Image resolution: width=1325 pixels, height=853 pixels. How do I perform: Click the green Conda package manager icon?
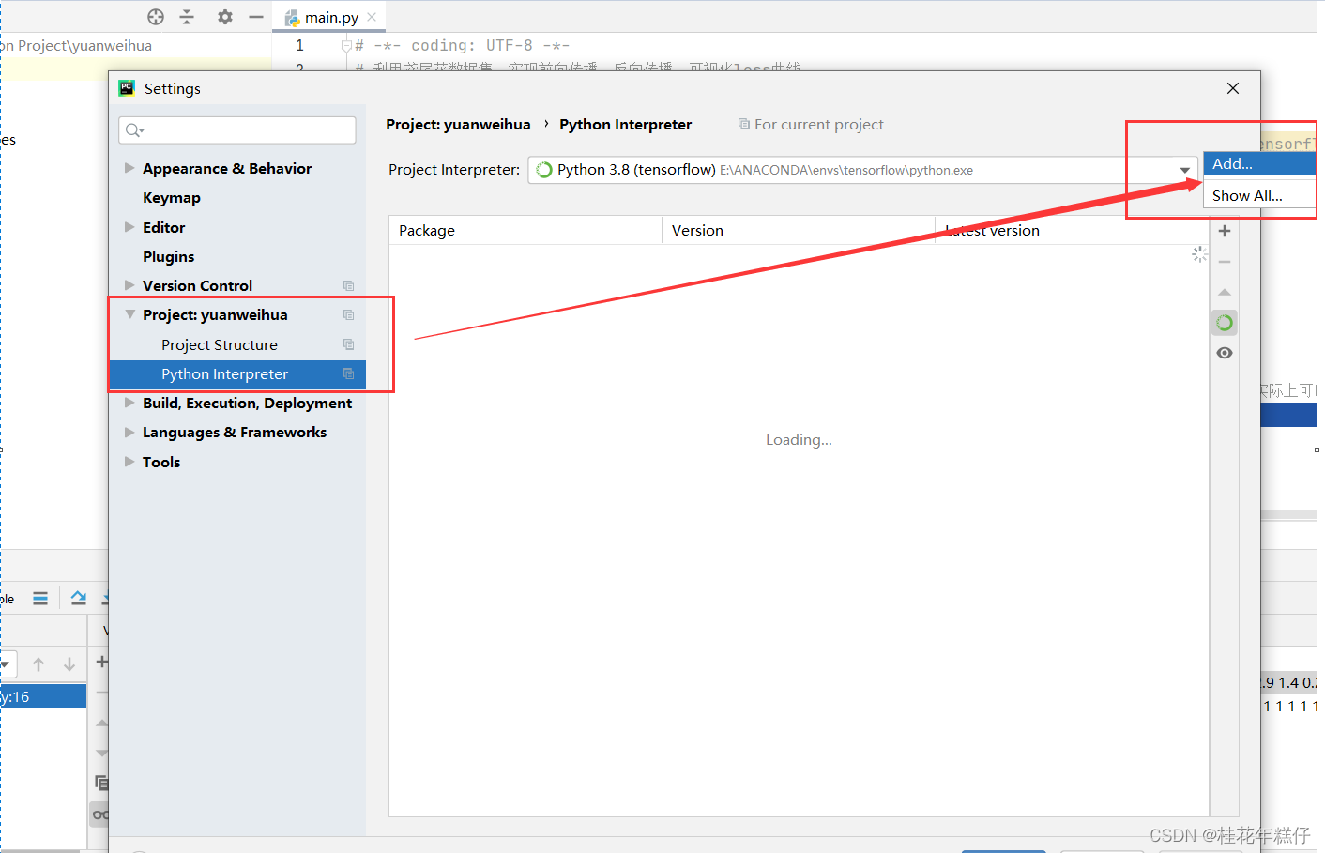(x=1225, y=323)
